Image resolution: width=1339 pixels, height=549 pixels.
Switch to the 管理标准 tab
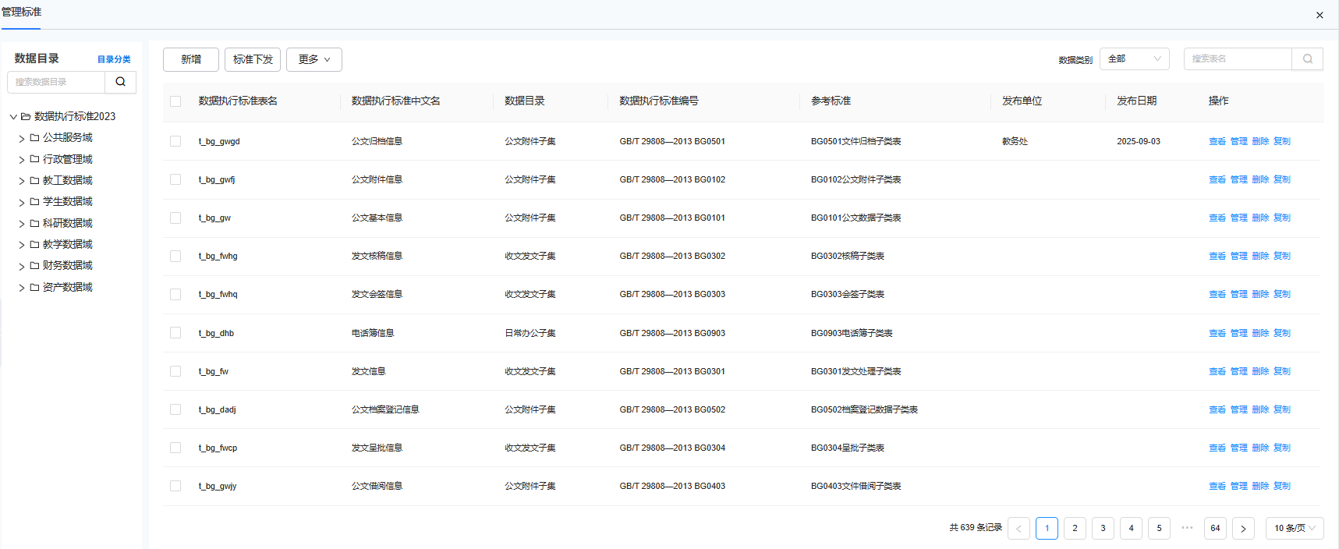(22, 12)
